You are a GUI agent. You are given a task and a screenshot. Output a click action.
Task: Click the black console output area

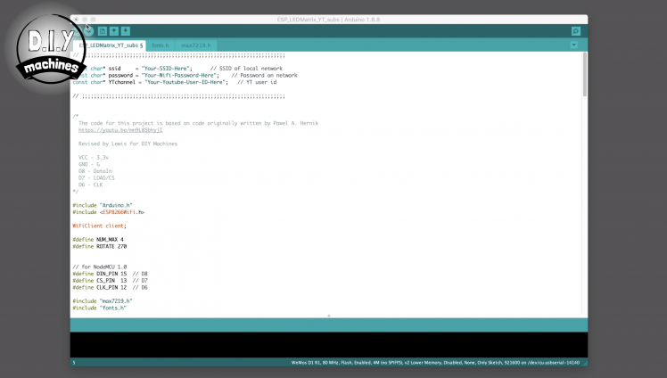329,344
